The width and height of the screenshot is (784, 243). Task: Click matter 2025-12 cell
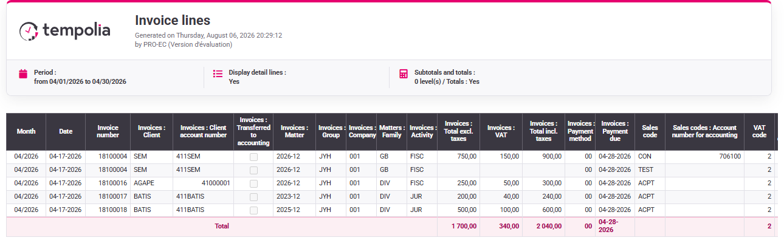(294, 210)
